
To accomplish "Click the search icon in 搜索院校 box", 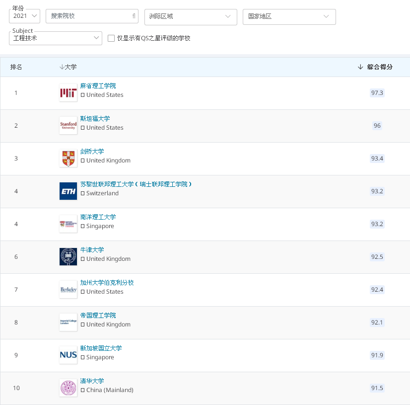I will pyautogui.click(x=134, y=16).
